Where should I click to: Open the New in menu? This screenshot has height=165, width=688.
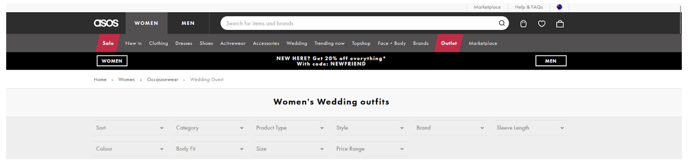click(x=133, y=43)
